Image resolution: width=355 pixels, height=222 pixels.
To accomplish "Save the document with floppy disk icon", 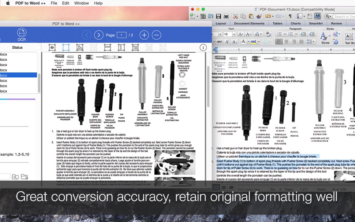I will coord(218,16).
